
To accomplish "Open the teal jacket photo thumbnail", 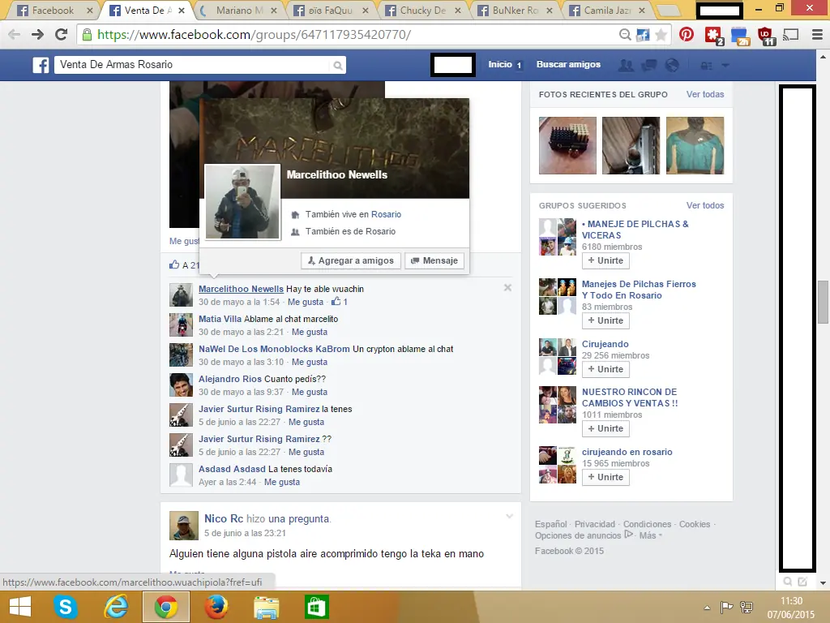I will tap(695, 146).
